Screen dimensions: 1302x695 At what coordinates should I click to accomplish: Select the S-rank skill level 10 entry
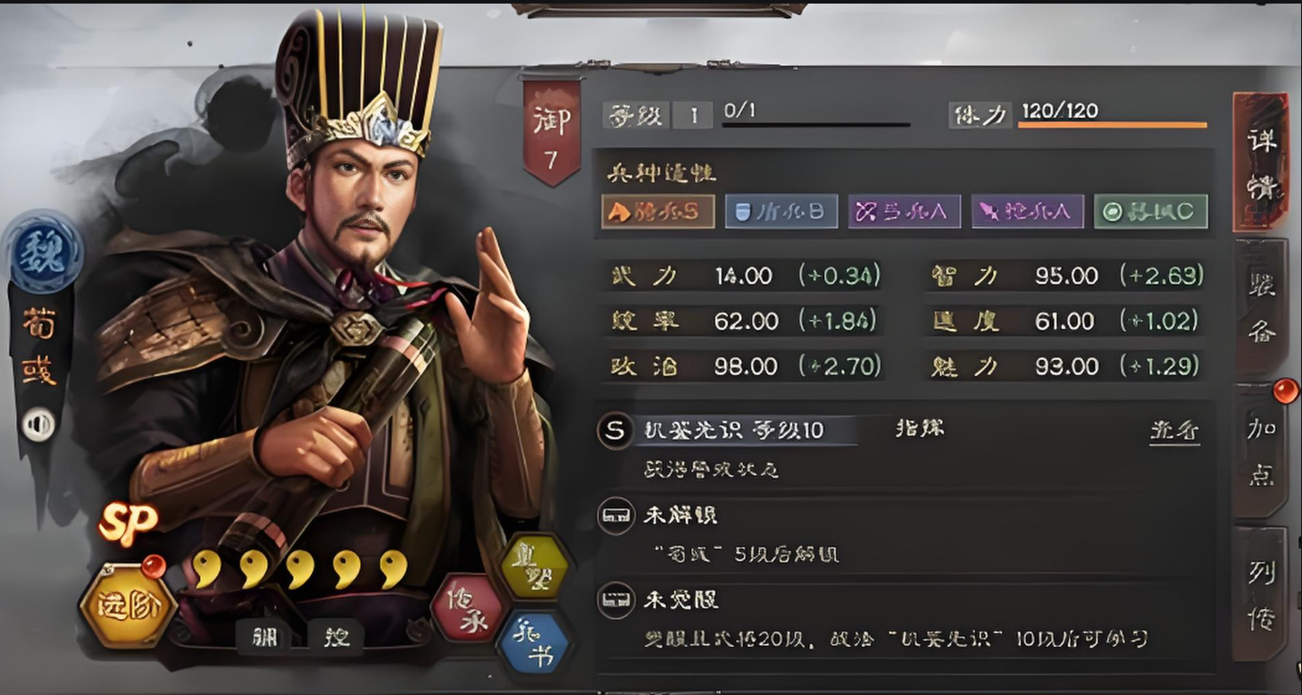click(x=727, y=431)
